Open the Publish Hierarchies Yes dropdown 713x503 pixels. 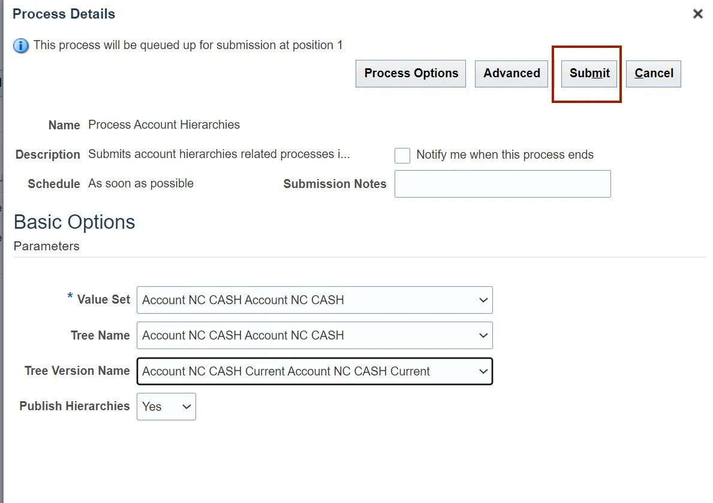coord(166,407)
